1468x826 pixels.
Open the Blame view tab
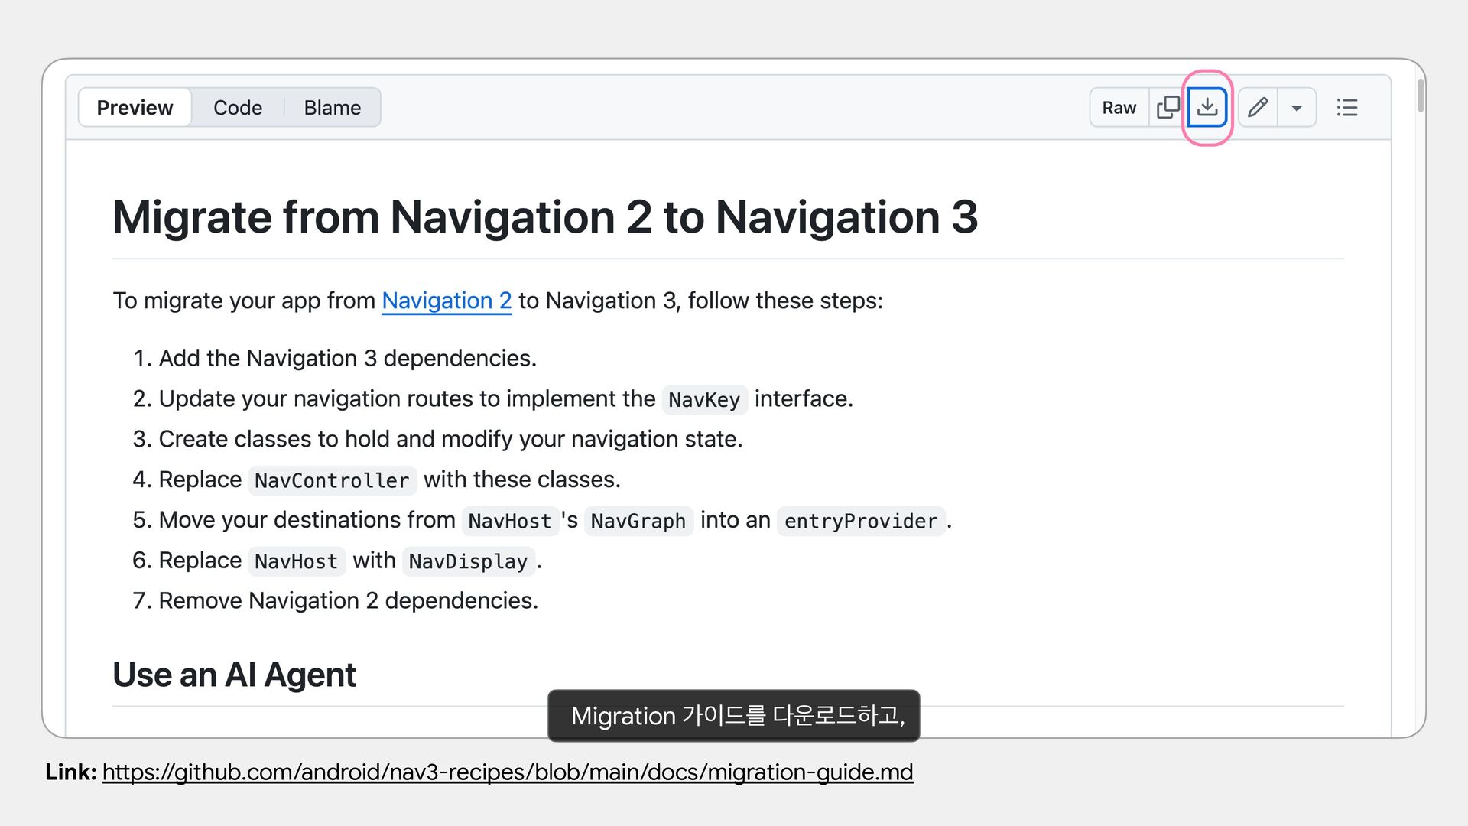332,107
